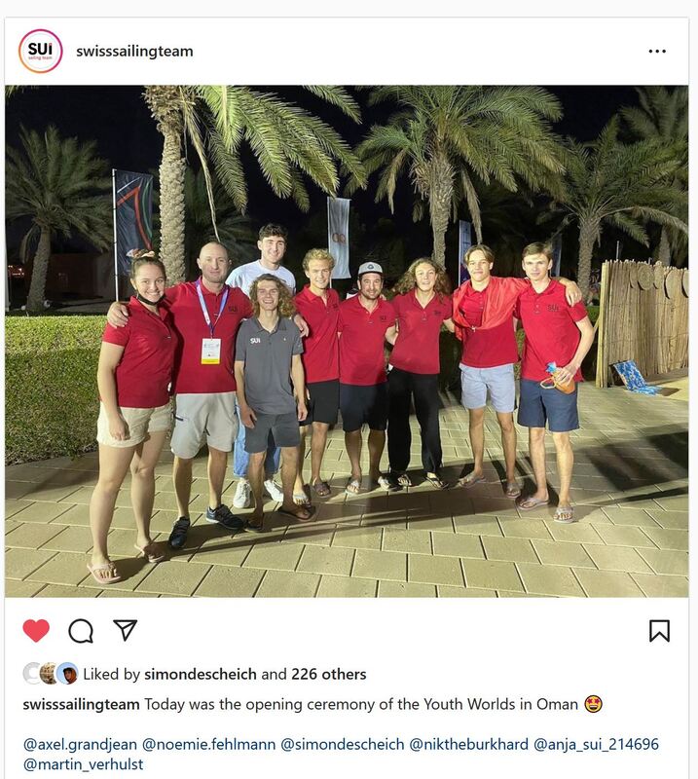
Task: Share the post via paper plane icon
Action: coord(125,630)
